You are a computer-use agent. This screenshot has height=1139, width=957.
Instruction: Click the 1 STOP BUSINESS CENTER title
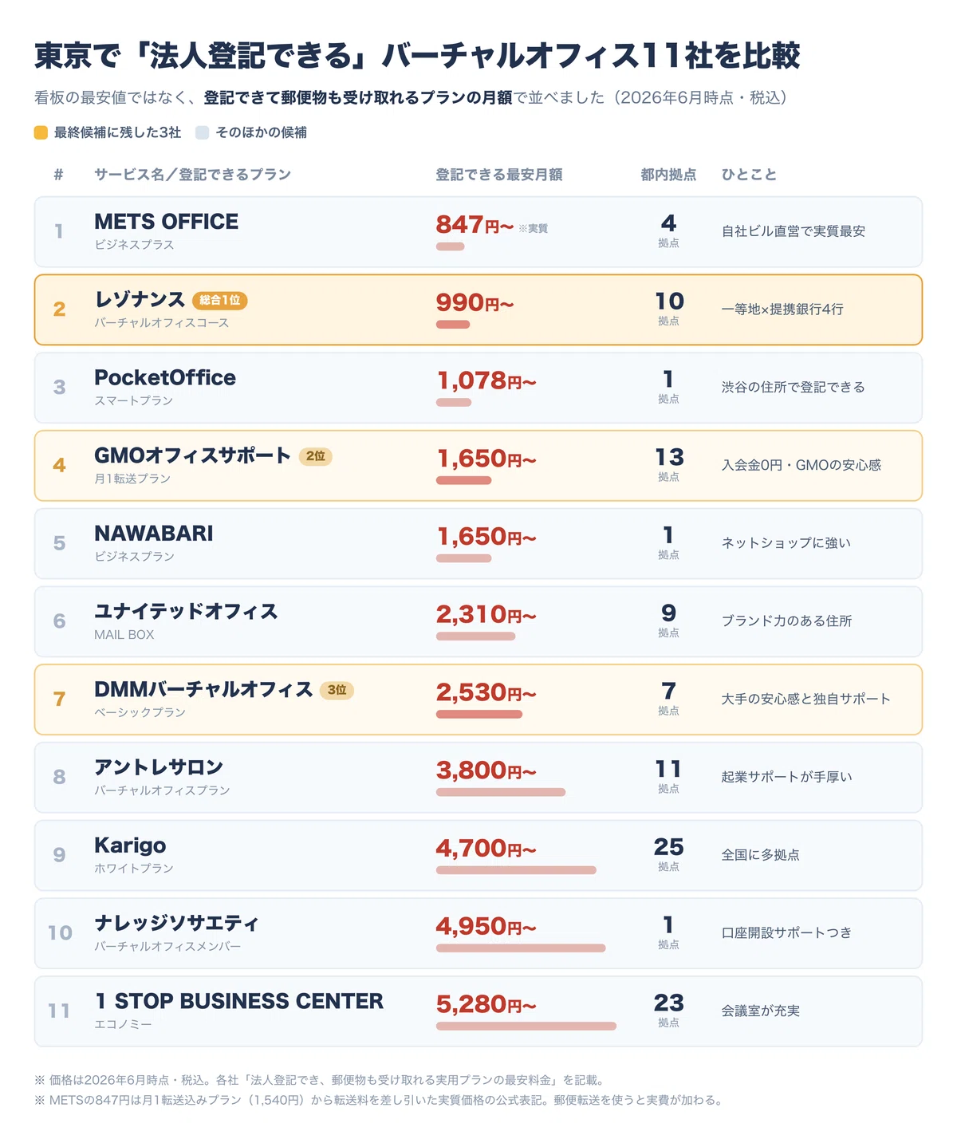pyautogui.click(x=239, y=1002)
